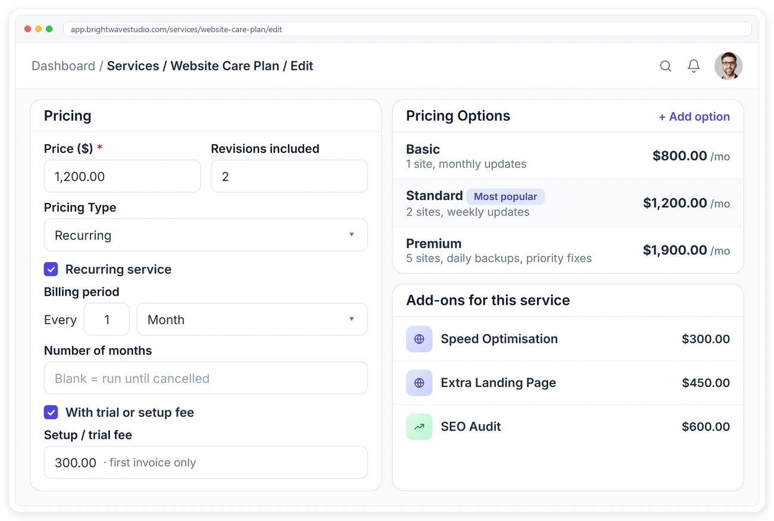774x521 pixels.
Task: Open Website Care Plan breadcrumb link
Action: coord(225,66)
